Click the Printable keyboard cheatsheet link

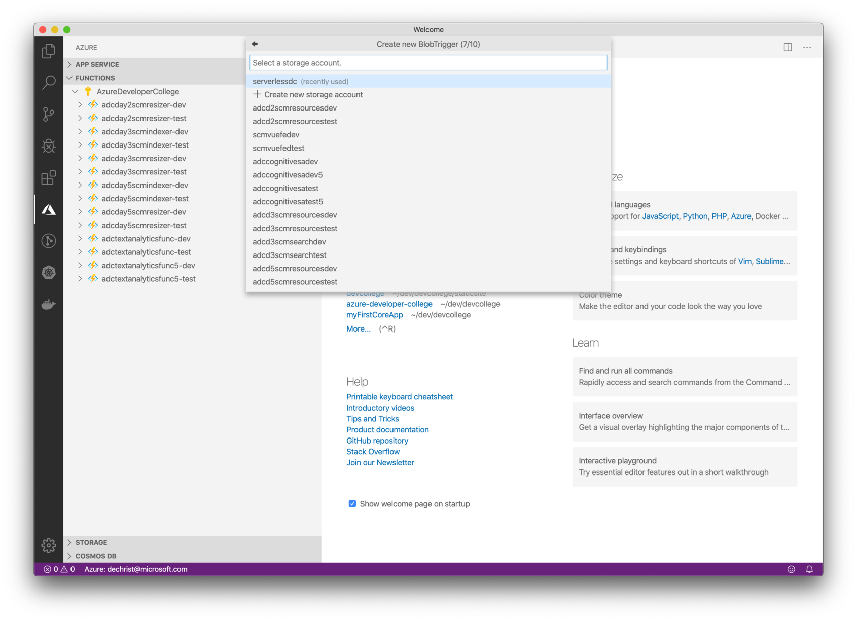coord(399,396)
